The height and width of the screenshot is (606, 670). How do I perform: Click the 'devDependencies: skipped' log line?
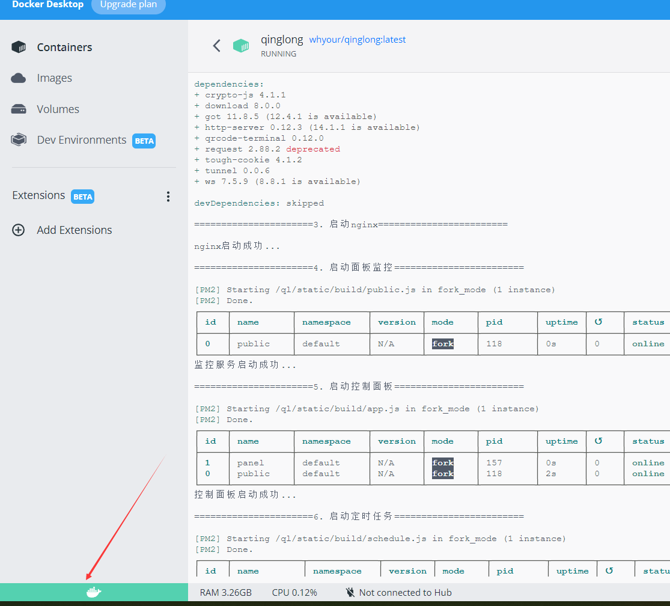click(x=259, y=203)
